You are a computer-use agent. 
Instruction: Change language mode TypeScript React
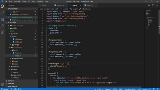[x=130, y=89]
